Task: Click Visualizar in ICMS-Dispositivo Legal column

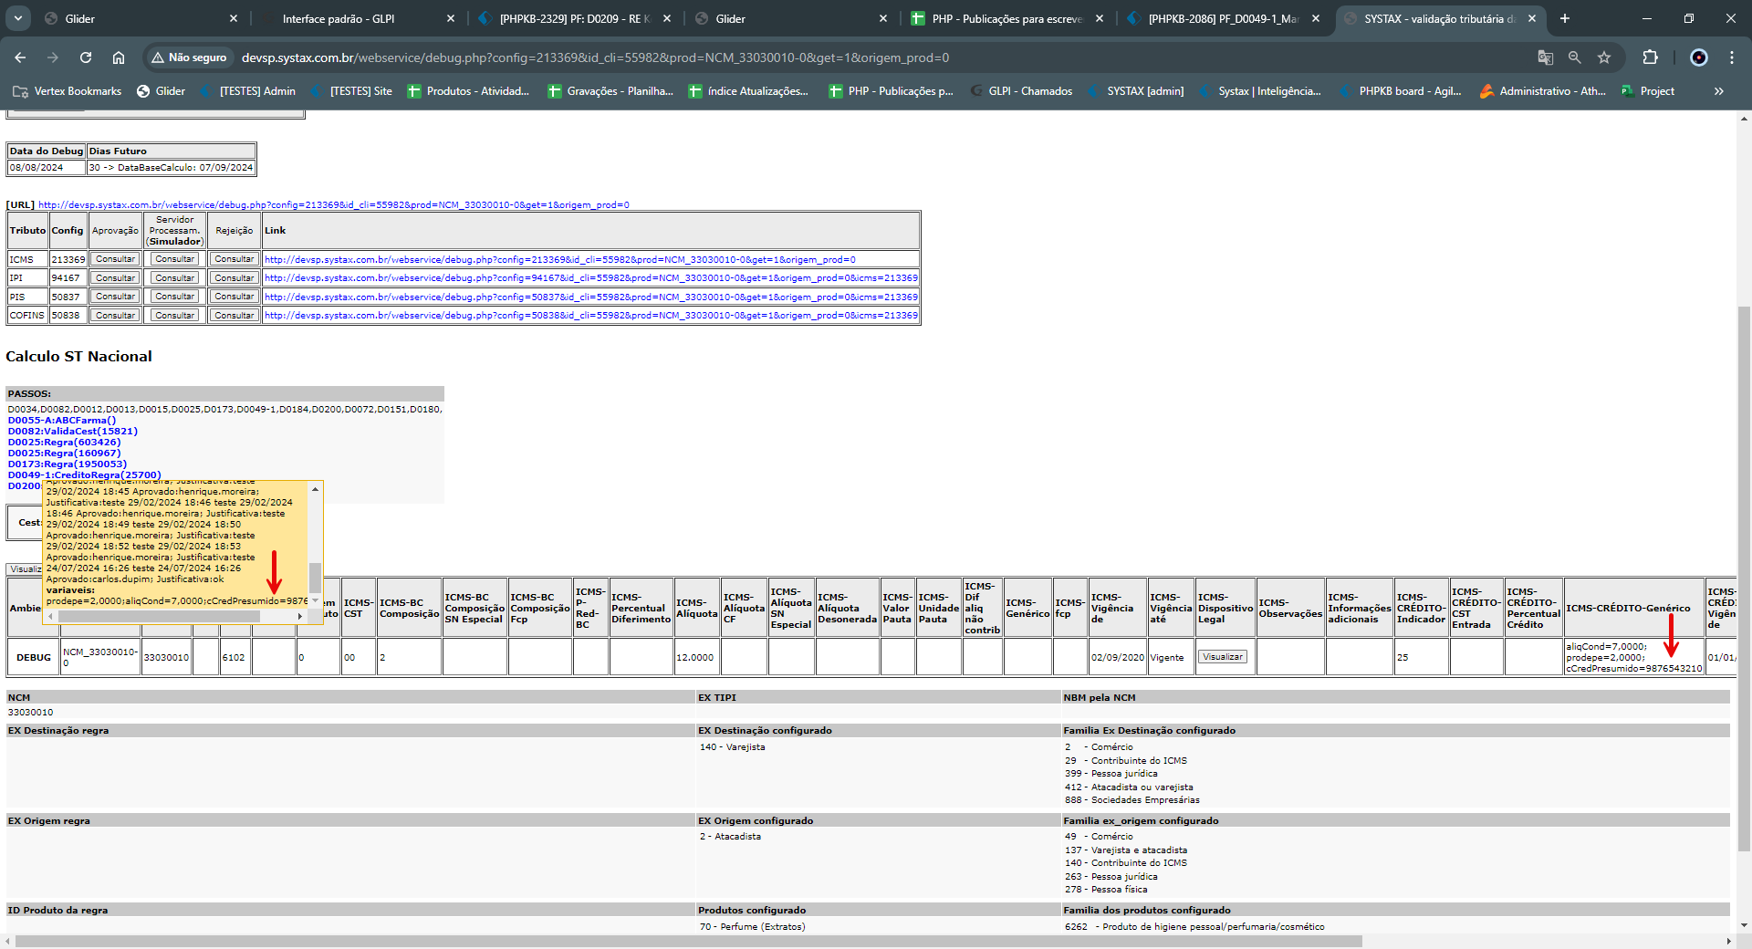Action: point(1223,657)
